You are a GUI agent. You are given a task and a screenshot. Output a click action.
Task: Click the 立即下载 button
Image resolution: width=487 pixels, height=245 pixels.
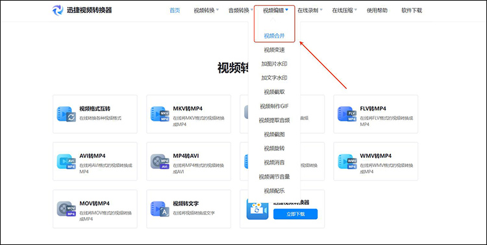pos(295,214)
